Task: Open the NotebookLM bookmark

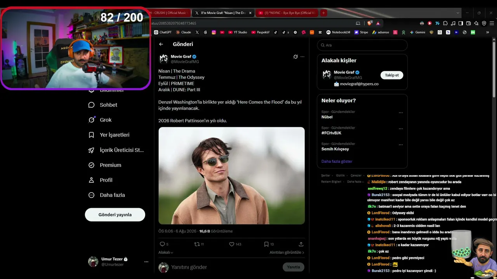Action: [x=338, y=32]
